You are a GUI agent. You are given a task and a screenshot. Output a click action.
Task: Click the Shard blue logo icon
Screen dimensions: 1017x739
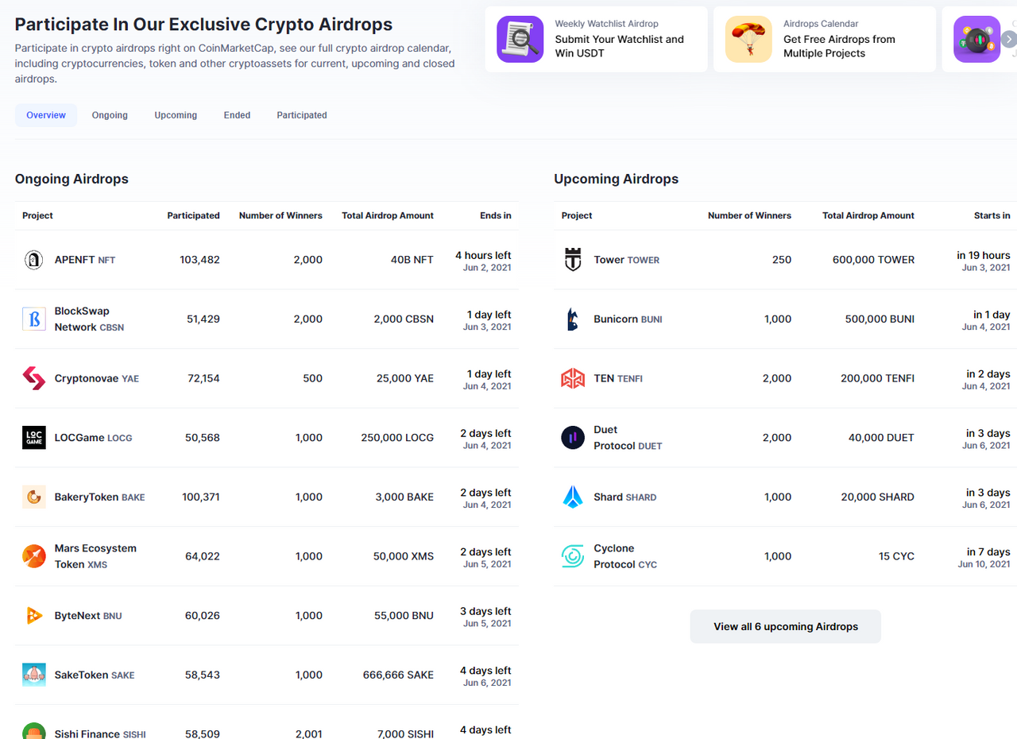573,497
